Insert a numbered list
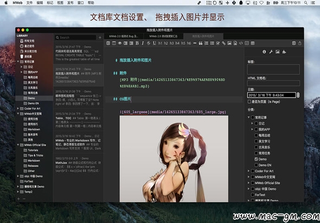The height and width of the screenshot is (223, 320). (206, 43)
